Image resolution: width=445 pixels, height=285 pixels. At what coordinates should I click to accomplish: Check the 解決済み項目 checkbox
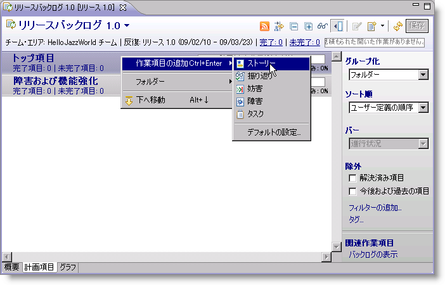tap(352, 178)
